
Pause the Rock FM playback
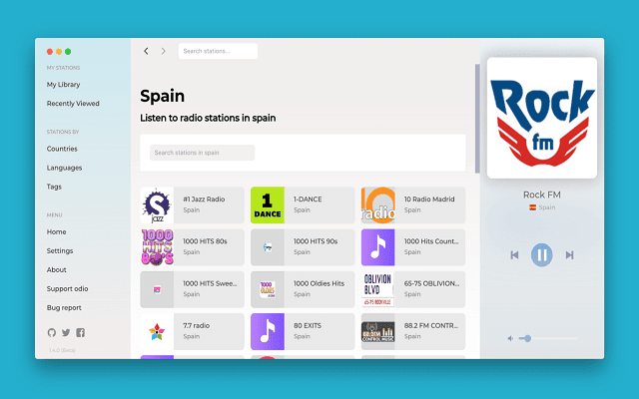point(541,255)
